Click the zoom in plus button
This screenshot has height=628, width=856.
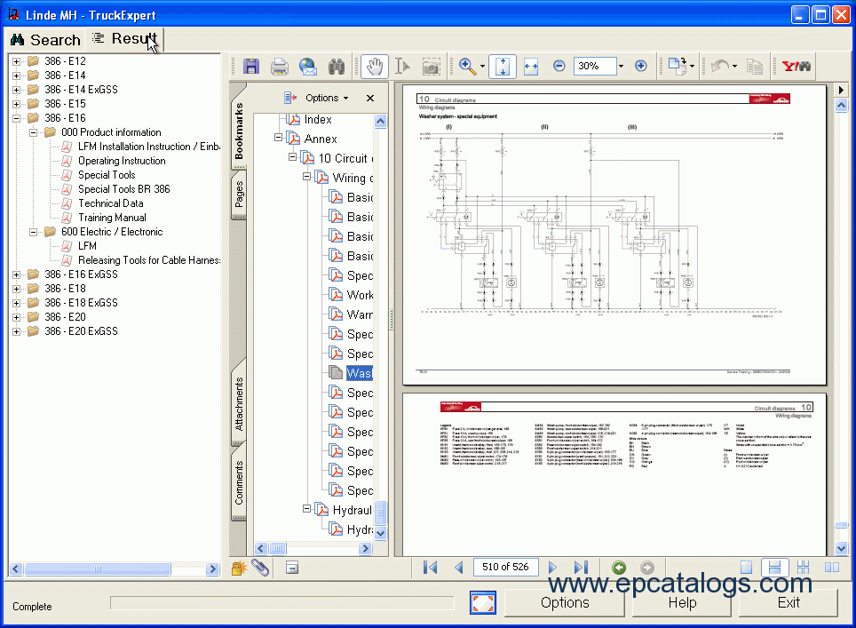(x=641, y=66)
